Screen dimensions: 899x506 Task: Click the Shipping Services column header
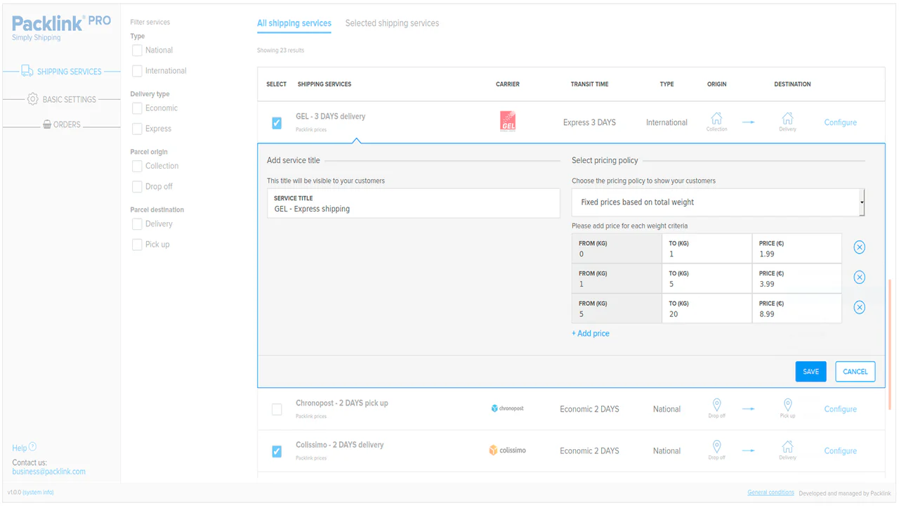324,84
